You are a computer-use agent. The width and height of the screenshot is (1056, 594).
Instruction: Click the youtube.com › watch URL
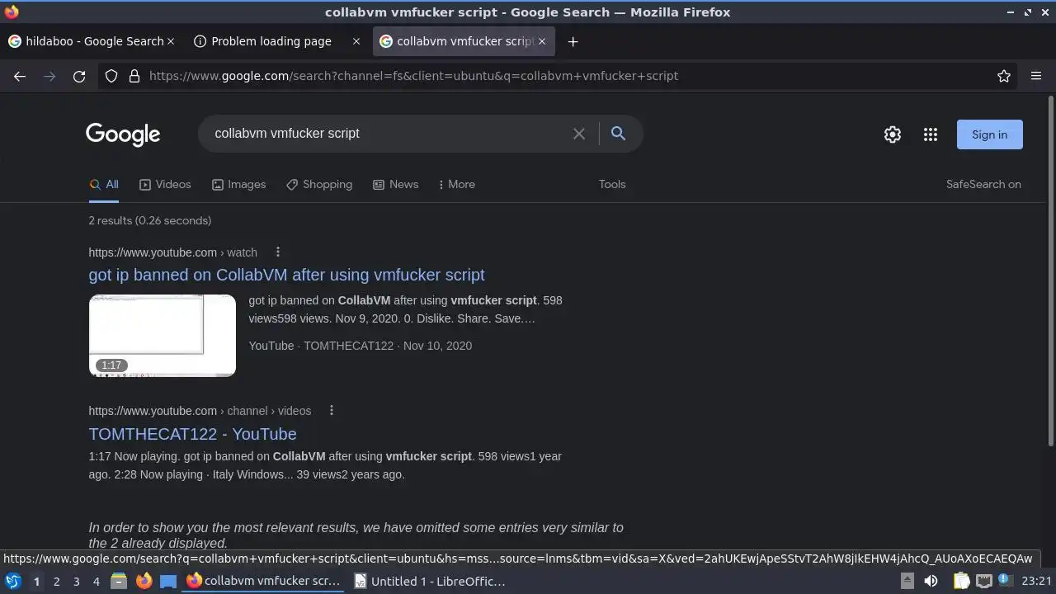172,252
